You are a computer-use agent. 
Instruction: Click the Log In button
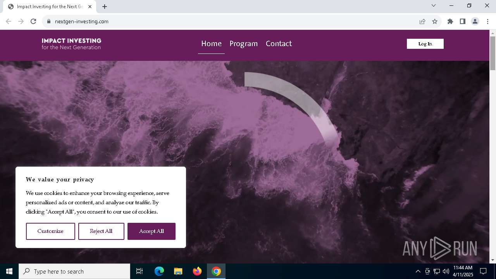[x=425, y=44]
